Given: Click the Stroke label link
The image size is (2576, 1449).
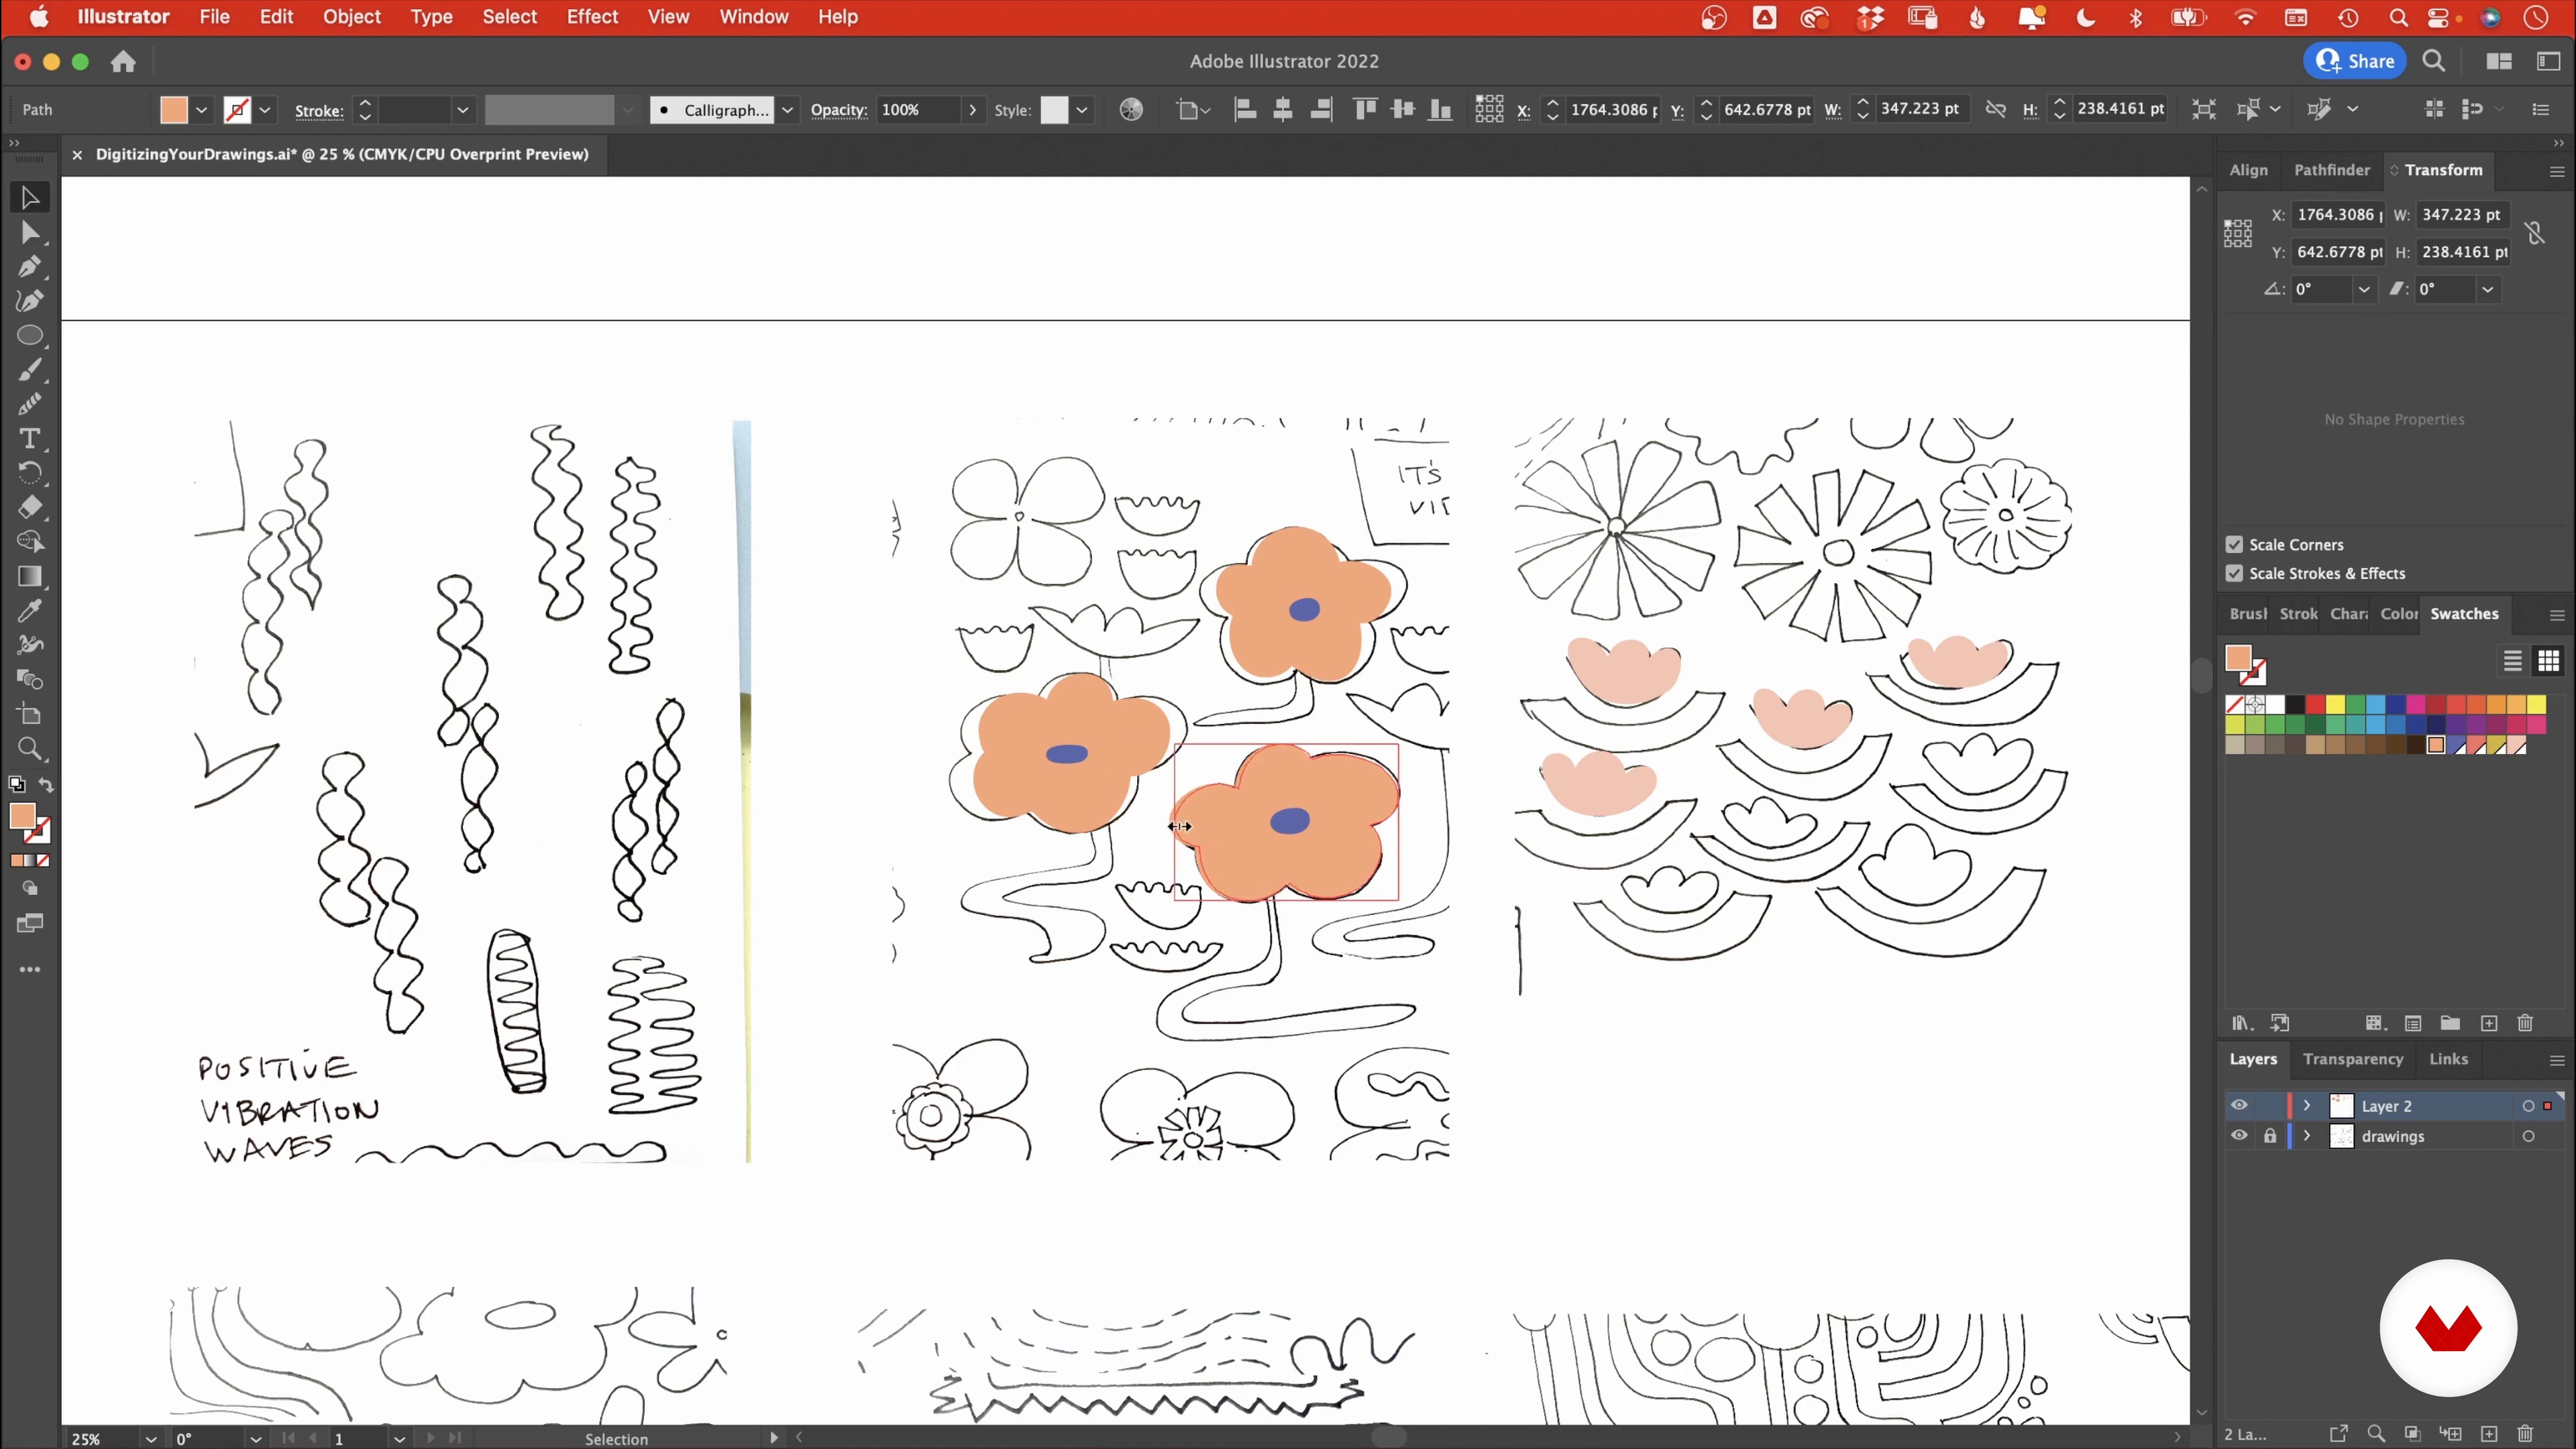Looking at the screenshot, I should [x=319, y=111].
